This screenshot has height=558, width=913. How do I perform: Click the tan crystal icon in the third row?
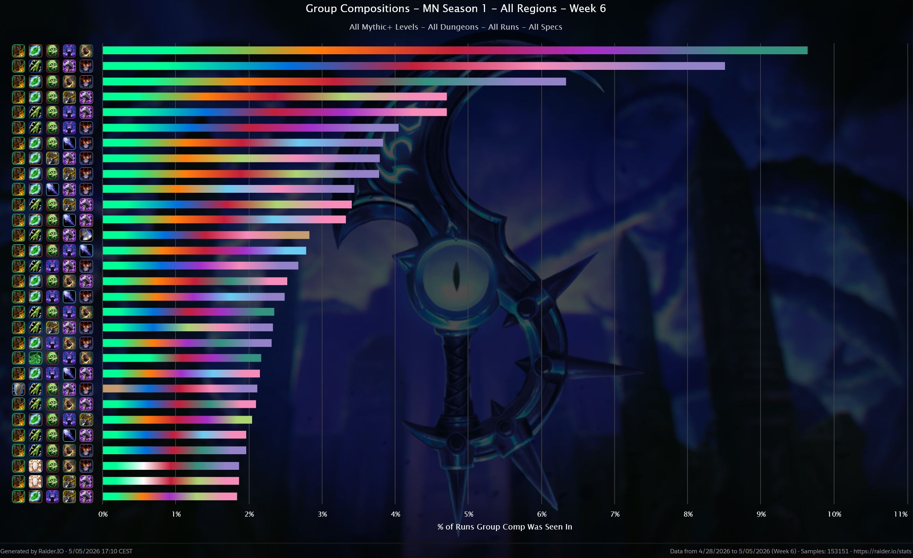point(69,82)
